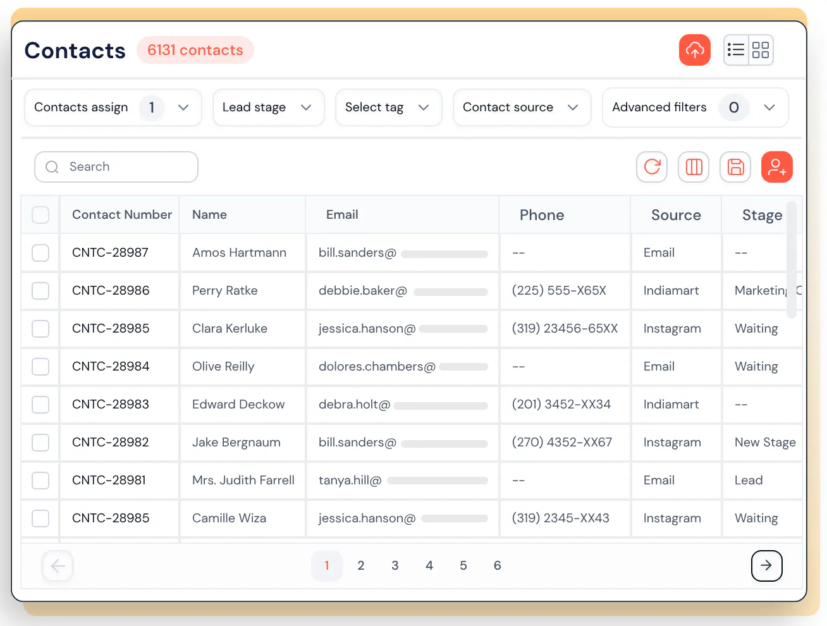Toggle the select-all header checkbox
Viewport: 827px width, 626px height.
pyautogui.click(x=40, y=215)
